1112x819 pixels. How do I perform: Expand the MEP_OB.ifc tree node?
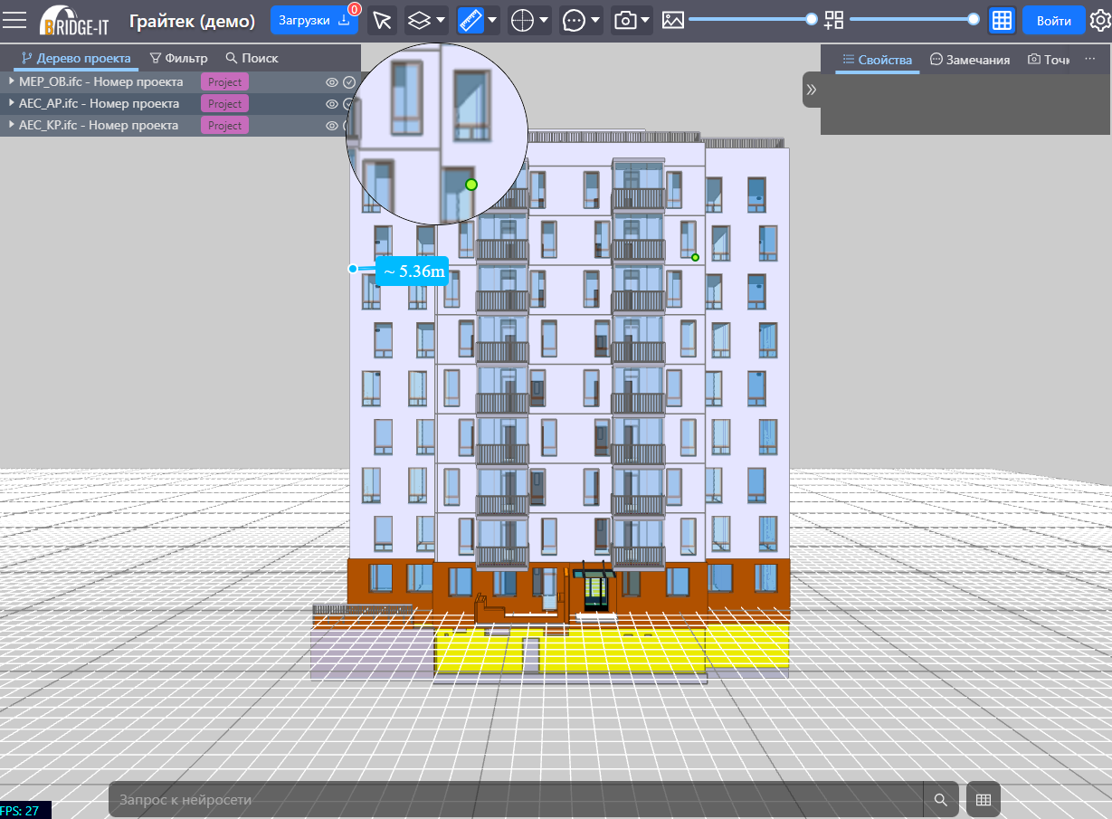click(11, 81)
